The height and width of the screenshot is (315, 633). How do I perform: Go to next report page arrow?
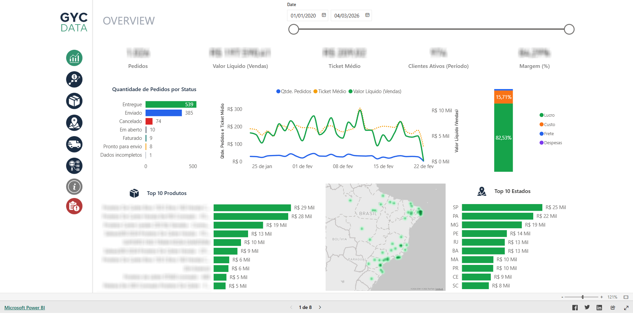pos(320,307)
